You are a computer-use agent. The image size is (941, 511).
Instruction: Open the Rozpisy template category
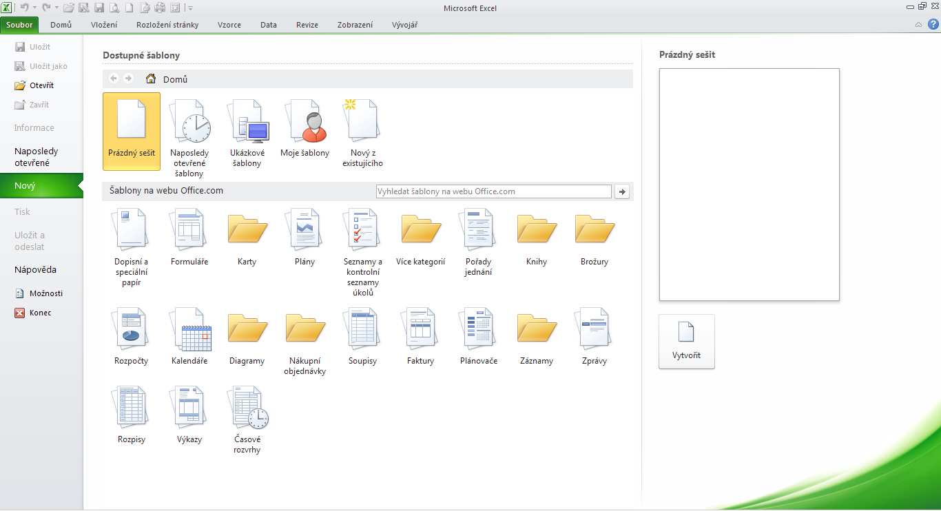(x=132, y=415)
